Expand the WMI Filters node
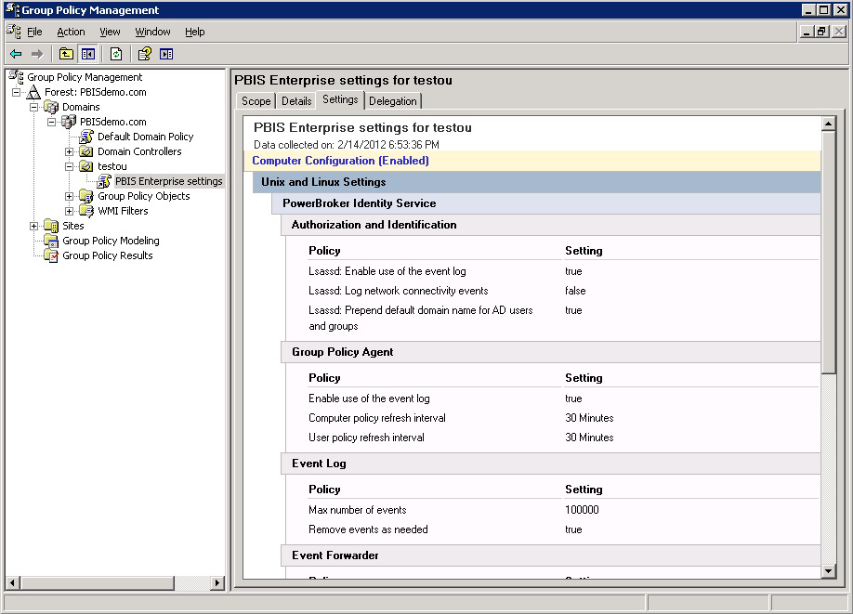 pyautogui.click(x=69, y=211)
